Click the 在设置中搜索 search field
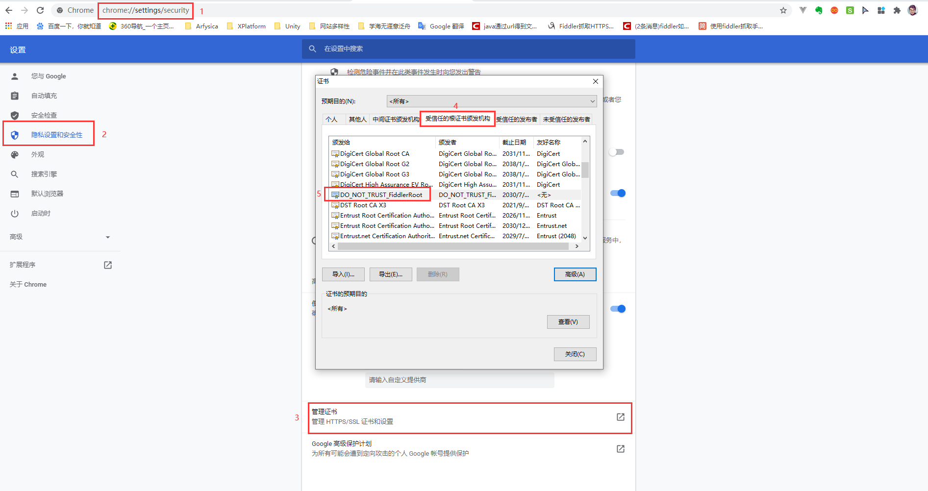The image size is (928, 491). 468,49
